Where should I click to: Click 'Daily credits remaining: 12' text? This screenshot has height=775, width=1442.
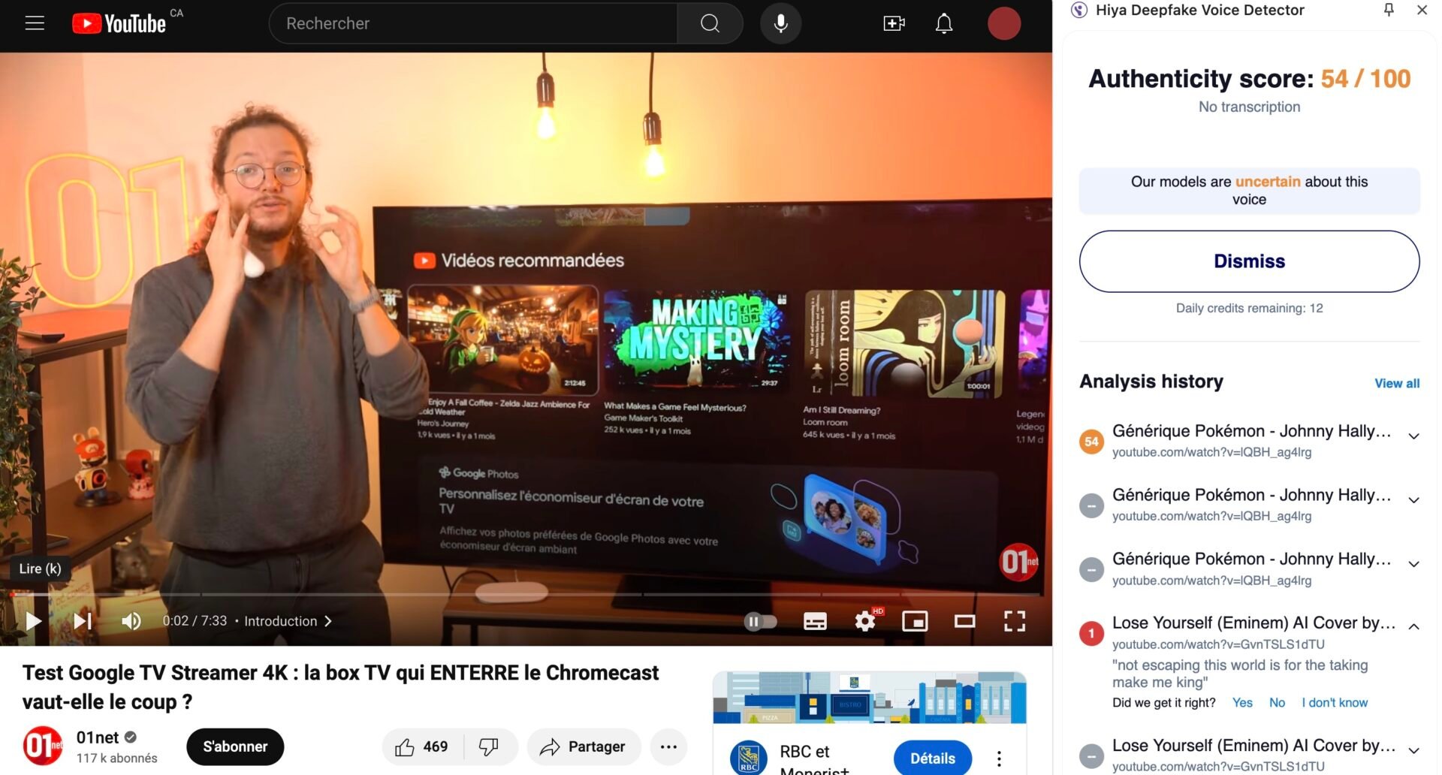tap(1249, 308)
